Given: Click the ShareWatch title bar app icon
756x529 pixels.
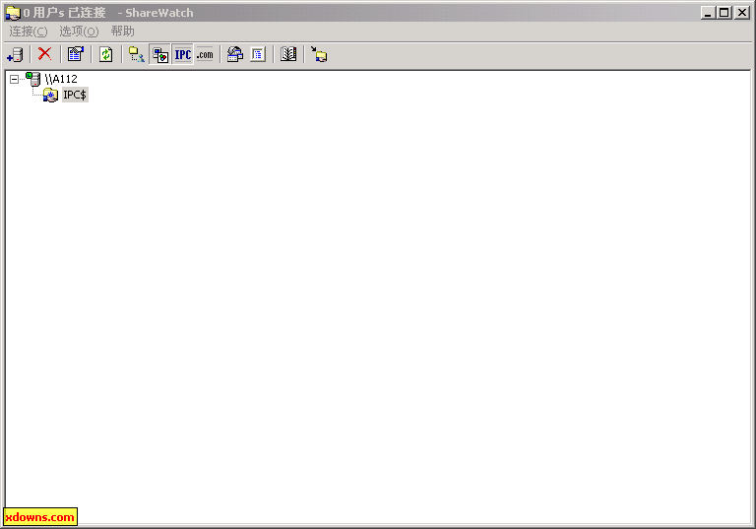Looking at the screenshot, I should click(13, 13).
